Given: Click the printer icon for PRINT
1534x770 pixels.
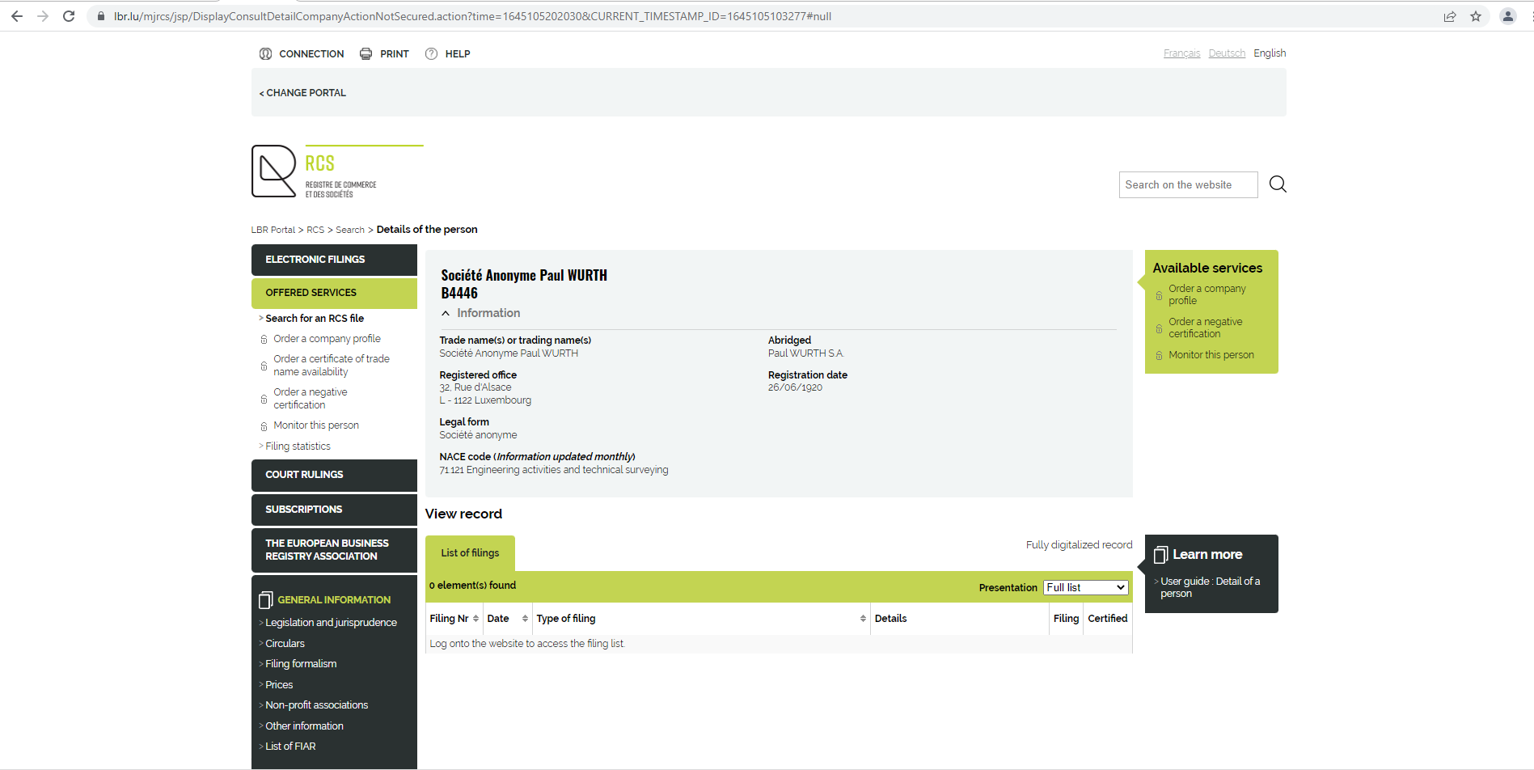Looking at the screenshot, I should 366,54.
